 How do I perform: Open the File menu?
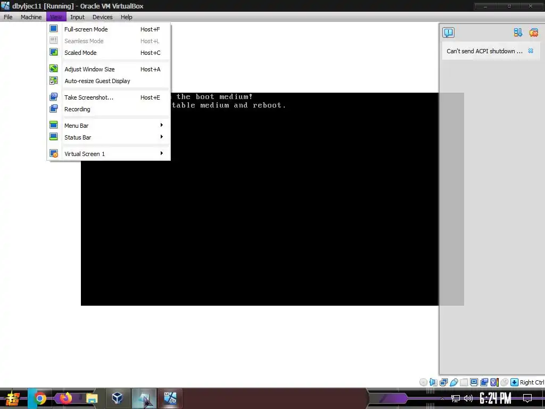pos(8,17)
